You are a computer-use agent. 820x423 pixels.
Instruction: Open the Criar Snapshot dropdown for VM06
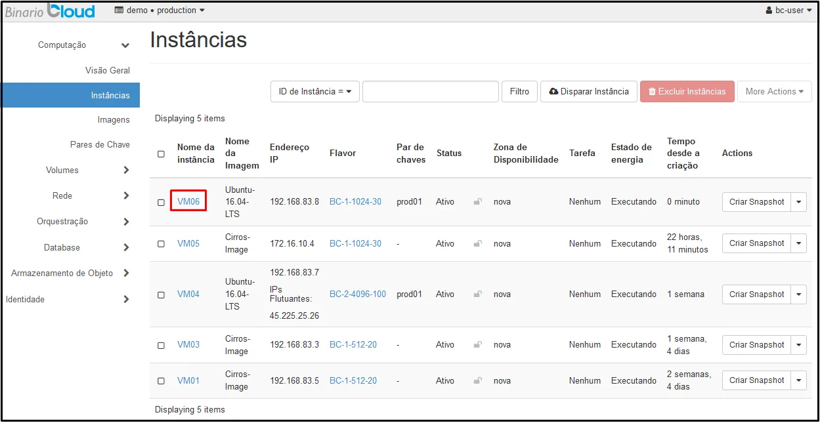800,201
